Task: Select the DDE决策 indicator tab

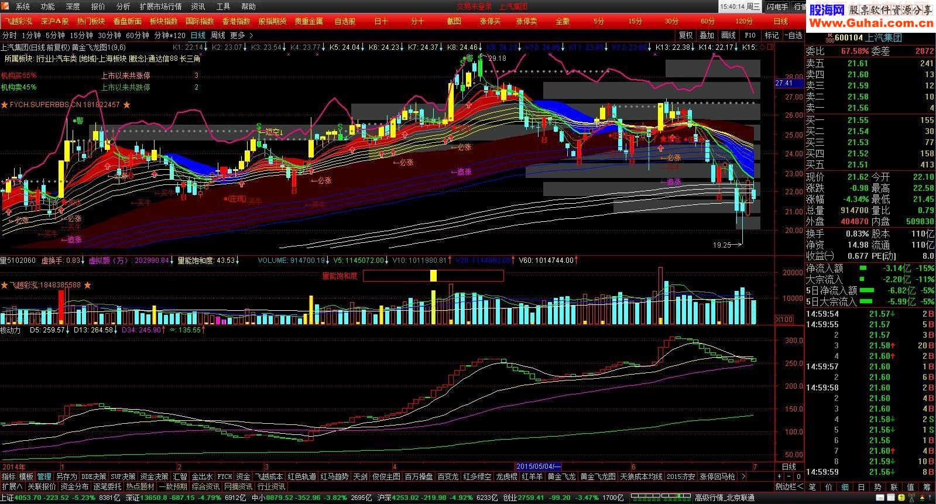Action: [x=94, y=476]
